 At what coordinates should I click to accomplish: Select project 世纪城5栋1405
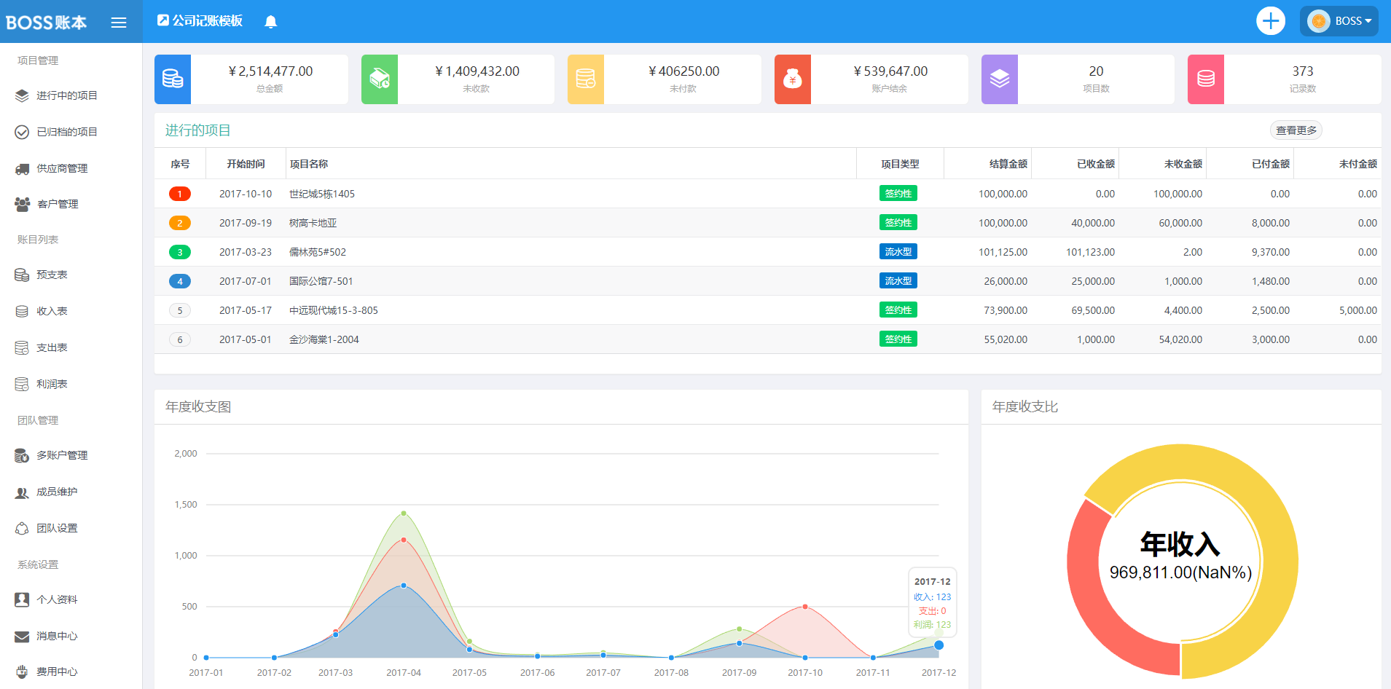(322, 194)
